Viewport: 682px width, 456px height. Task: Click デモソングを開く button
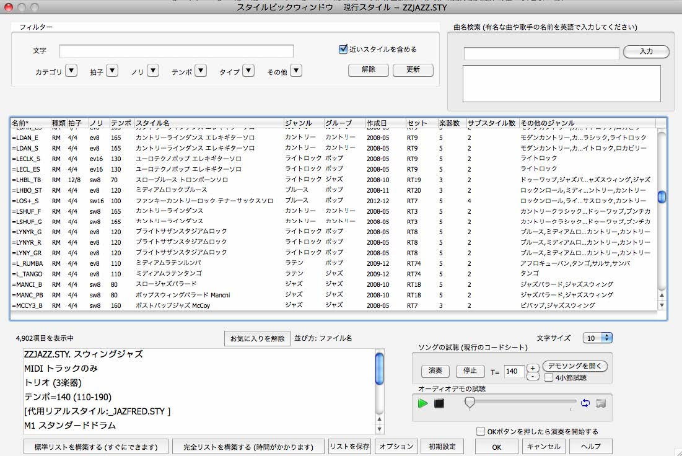pyautogui.click(x=575, y=366)
